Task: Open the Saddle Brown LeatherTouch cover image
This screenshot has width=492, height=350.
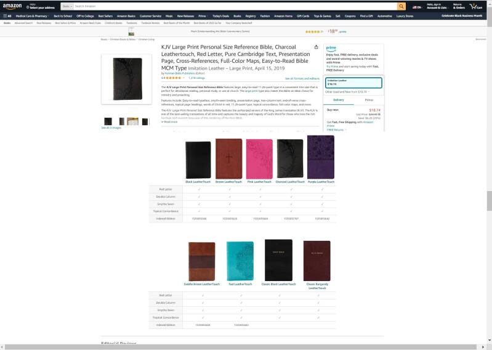Action: (202, 261)
